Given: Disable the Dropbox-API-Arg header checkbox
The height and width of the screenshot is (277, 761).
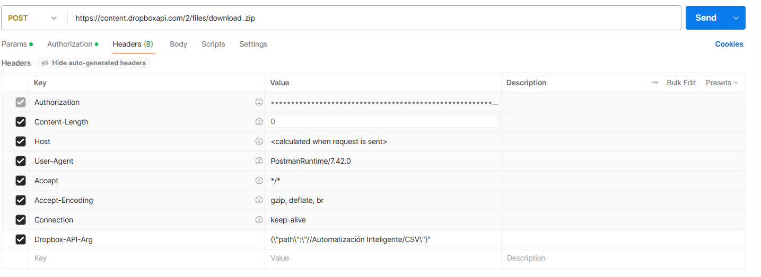Looking at the screenshot, I should pos(21,239).
